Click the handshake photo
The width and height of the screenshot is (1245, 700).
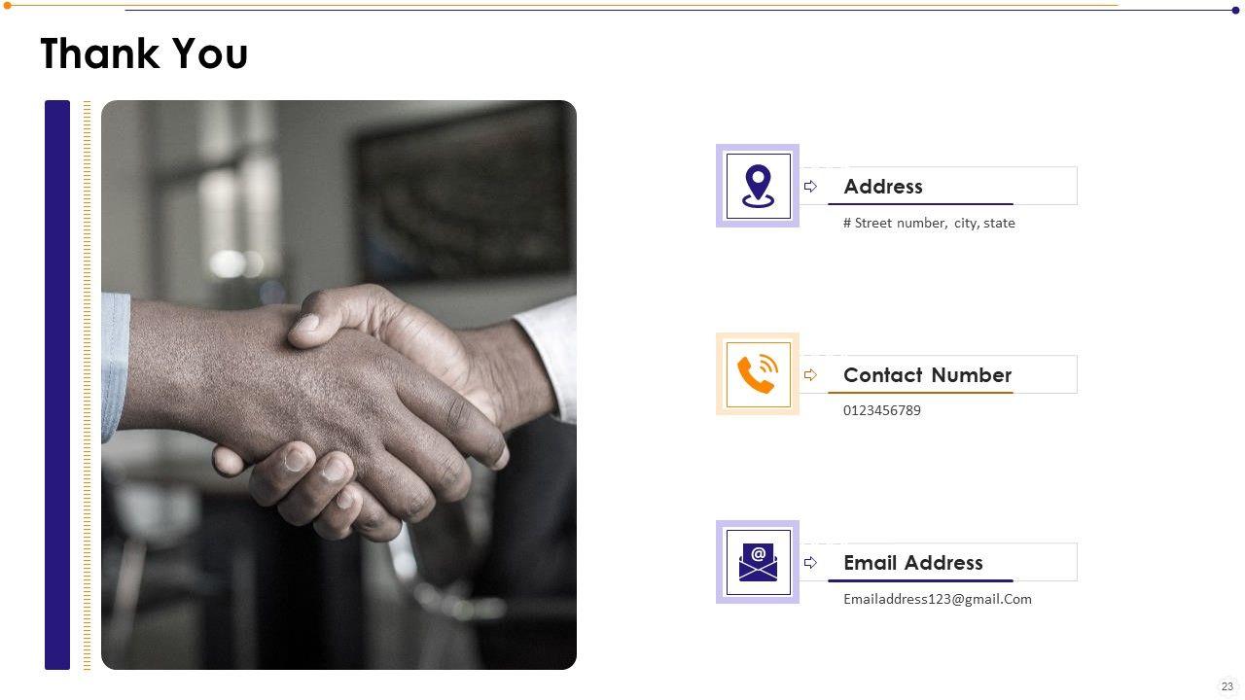tap(338, 385)
